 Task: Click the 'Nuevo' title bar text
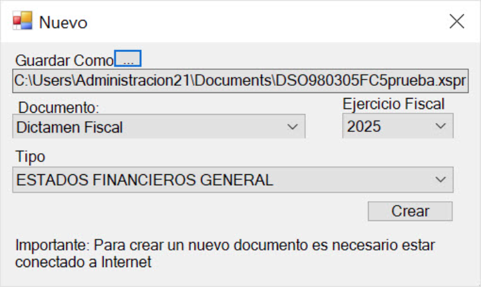click(x=63, y=22)
